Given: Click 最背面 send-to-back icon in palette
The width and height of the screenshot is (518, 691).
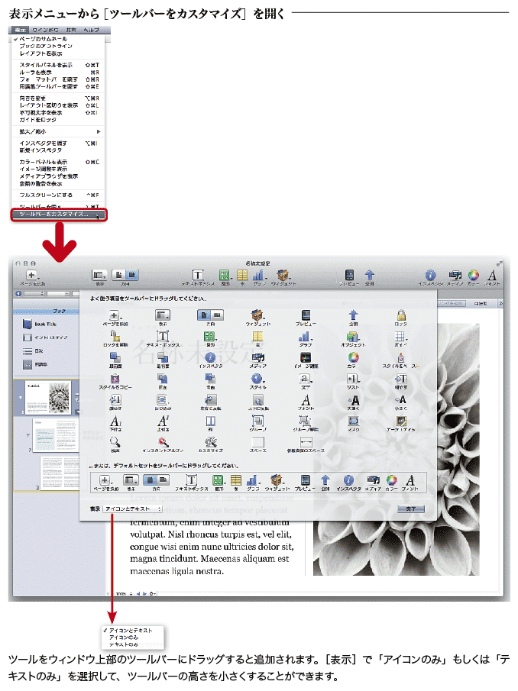Looking at the screenshot, I should (x=163, y=357).
